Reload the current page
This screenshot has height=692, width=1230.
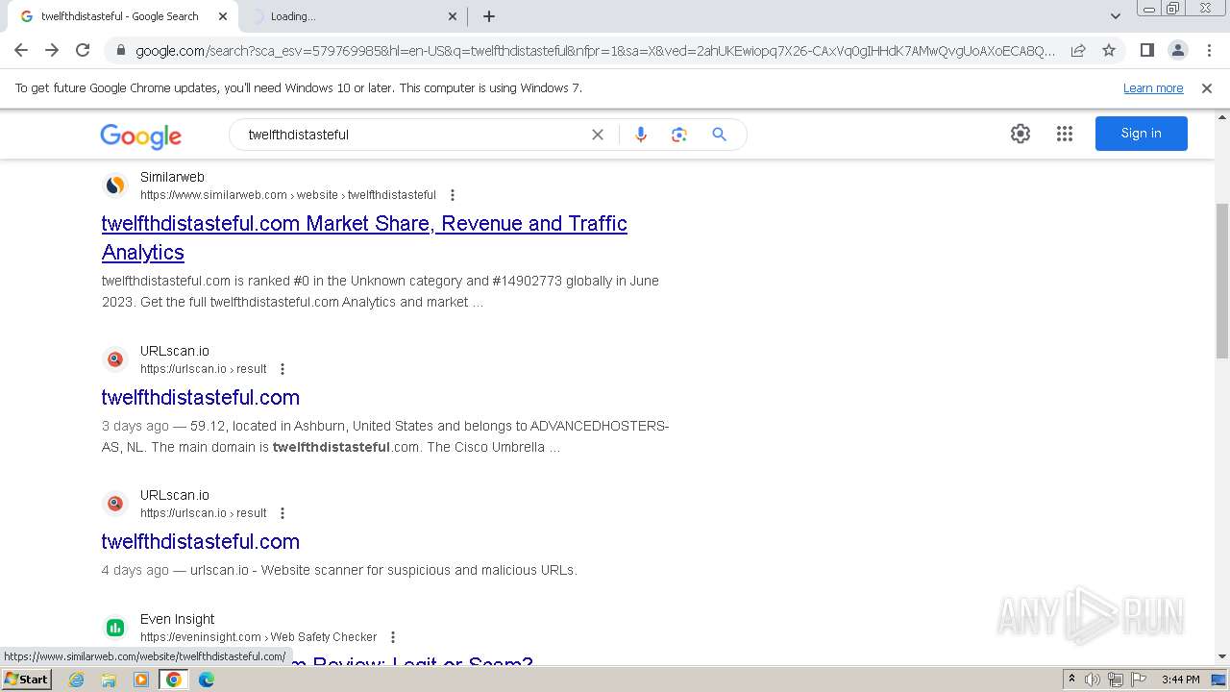pos(83,50)
